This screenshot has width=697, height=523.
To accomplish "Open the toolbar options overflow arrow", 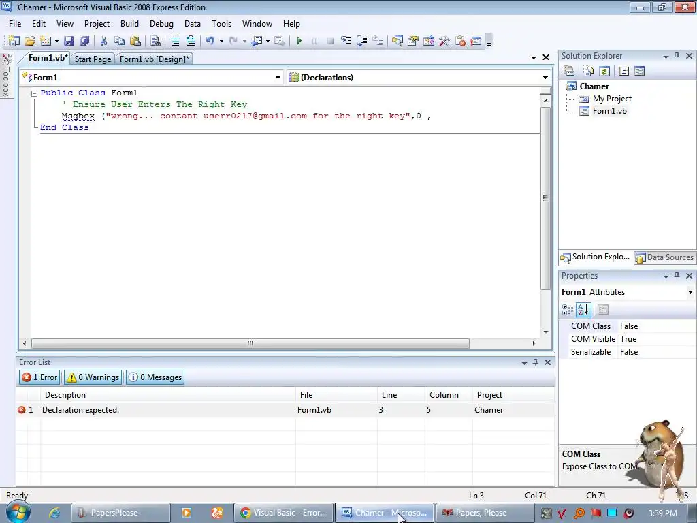I will (x=489, y=42).
